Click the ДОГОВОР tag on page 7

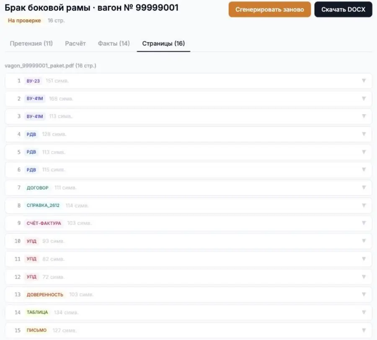[38, 188]
